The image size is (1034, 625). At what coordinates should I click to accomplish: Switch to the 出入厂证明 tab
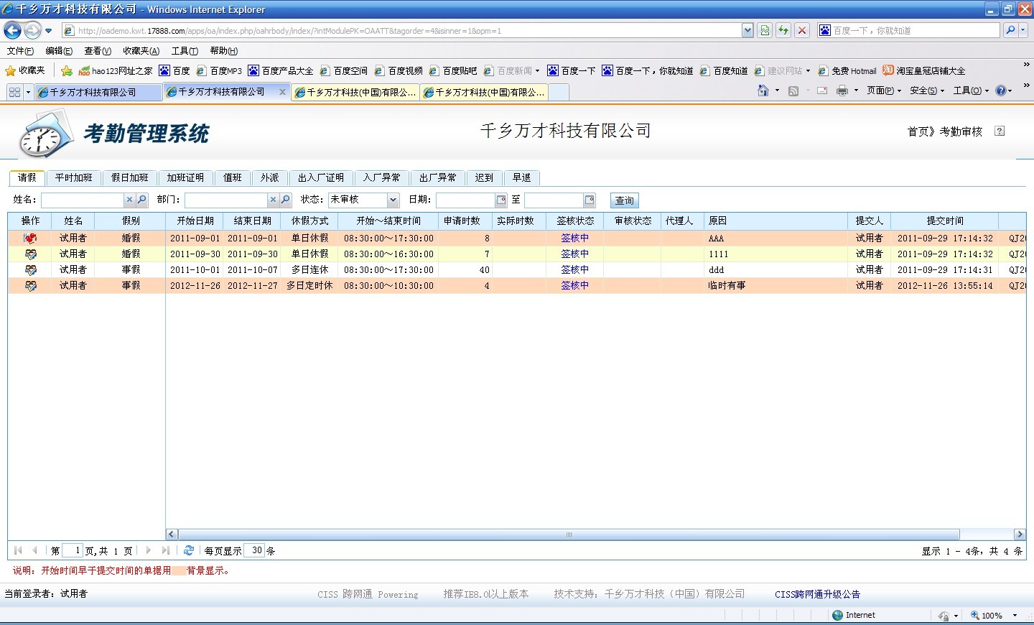point(320,177)
